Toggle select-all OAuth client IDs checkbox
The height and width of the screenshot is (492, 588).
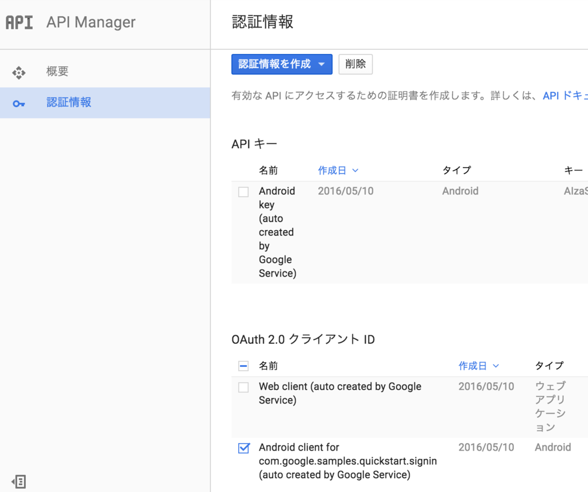tap(243, 366)
